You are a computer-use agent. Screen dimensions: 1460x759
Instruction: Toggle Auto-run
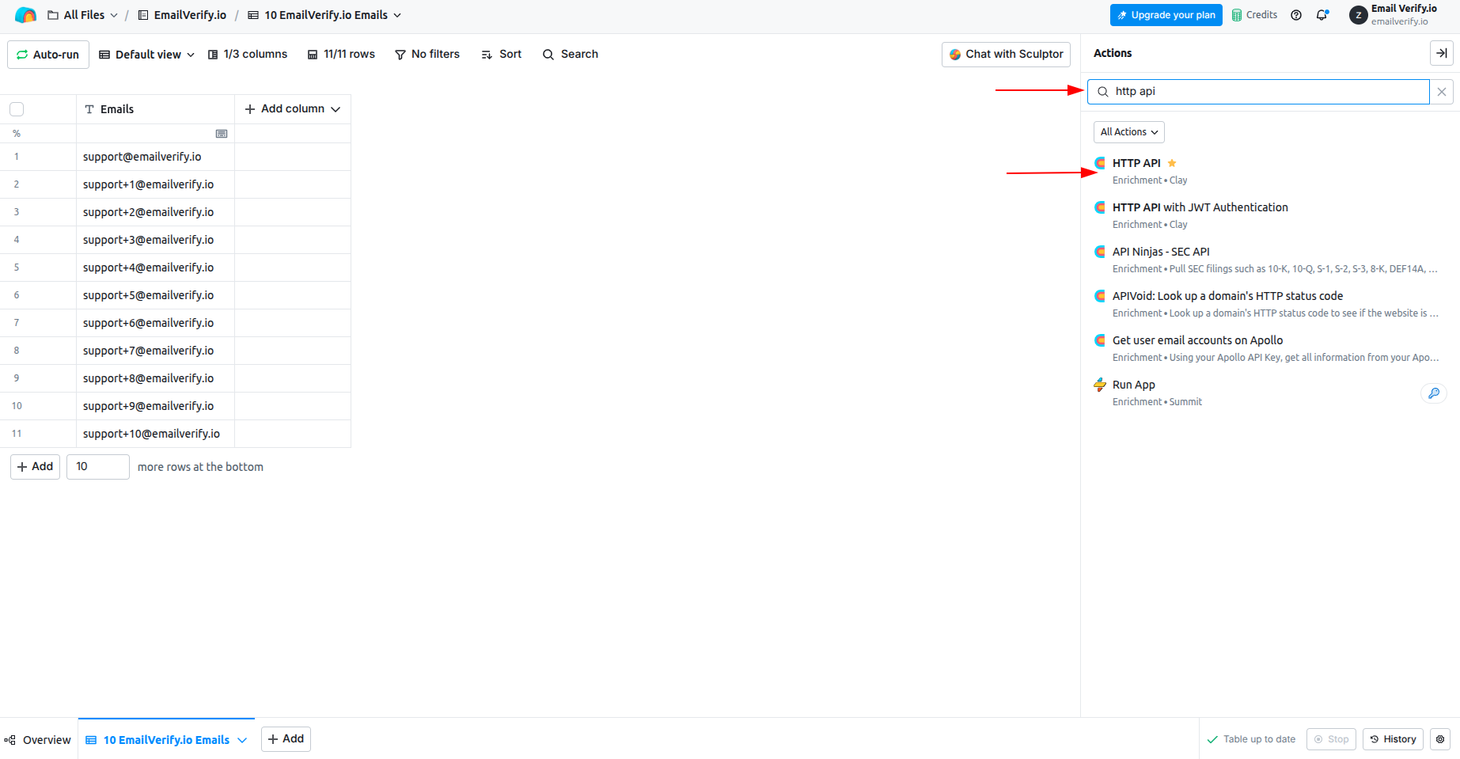point(48,55)
